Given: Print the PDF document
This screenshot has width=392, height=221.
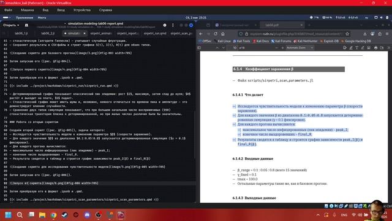Looking at the screenshot, I should tap(375, 48).
